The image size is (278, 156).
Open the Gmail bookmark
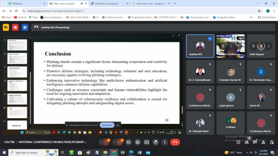click(7, 17)
